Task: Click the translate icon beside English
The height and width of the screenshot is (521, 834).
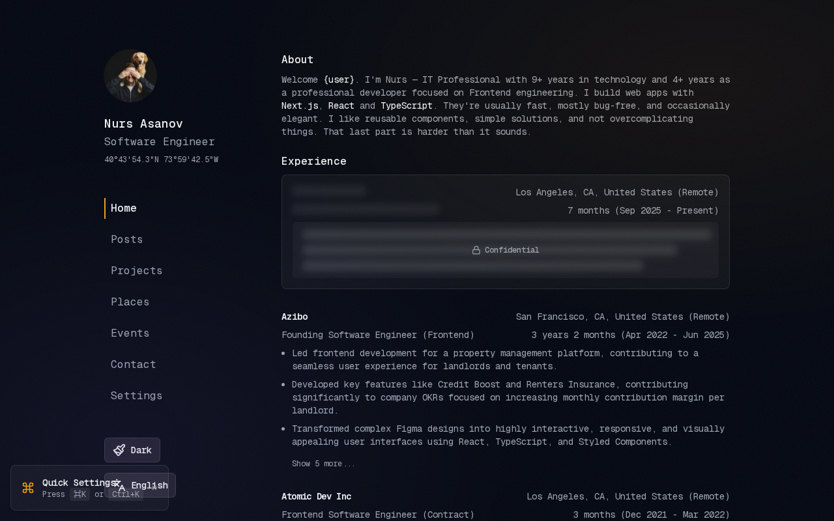Action: (x=119, y=485)
